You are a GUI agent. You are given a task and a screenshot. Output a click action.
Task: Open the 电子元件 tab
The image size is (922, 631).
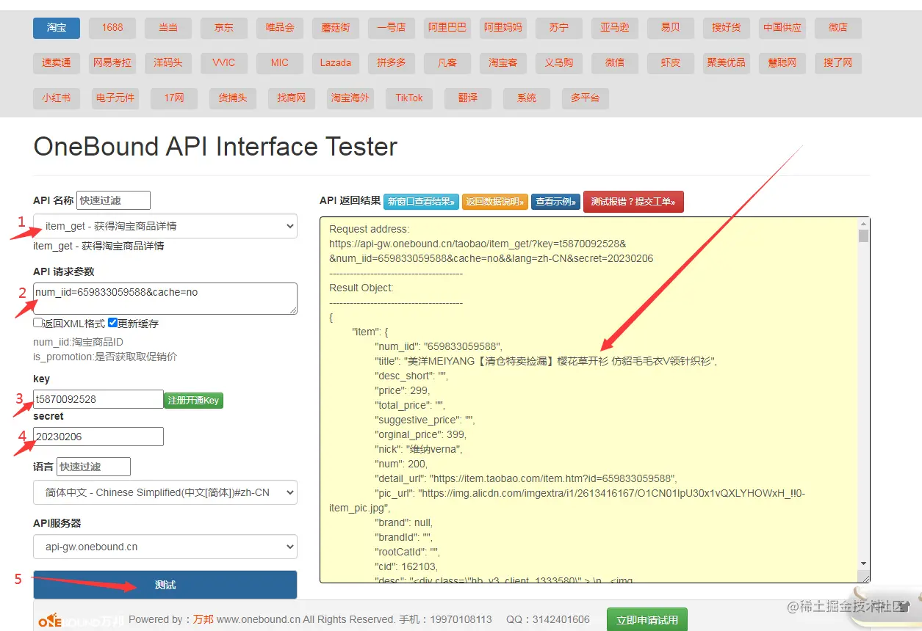(115, 98)
